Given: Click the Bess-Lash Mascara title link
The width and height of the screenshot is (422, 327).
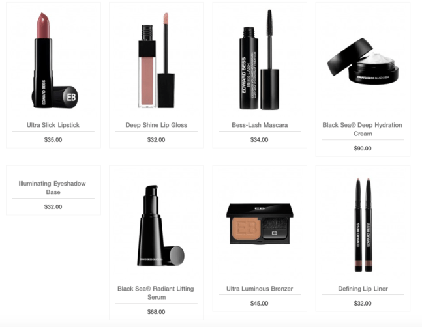Looking at the screenshot, I should 260,125.
